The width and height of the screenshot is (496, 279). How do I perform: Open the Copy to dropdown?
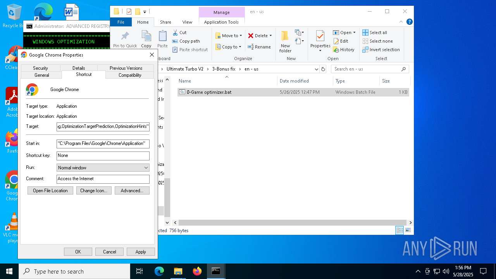pyautogui.click(x=229, y=47)
